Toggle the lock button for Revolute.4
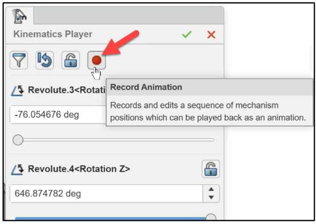 [x=210, y=168]
